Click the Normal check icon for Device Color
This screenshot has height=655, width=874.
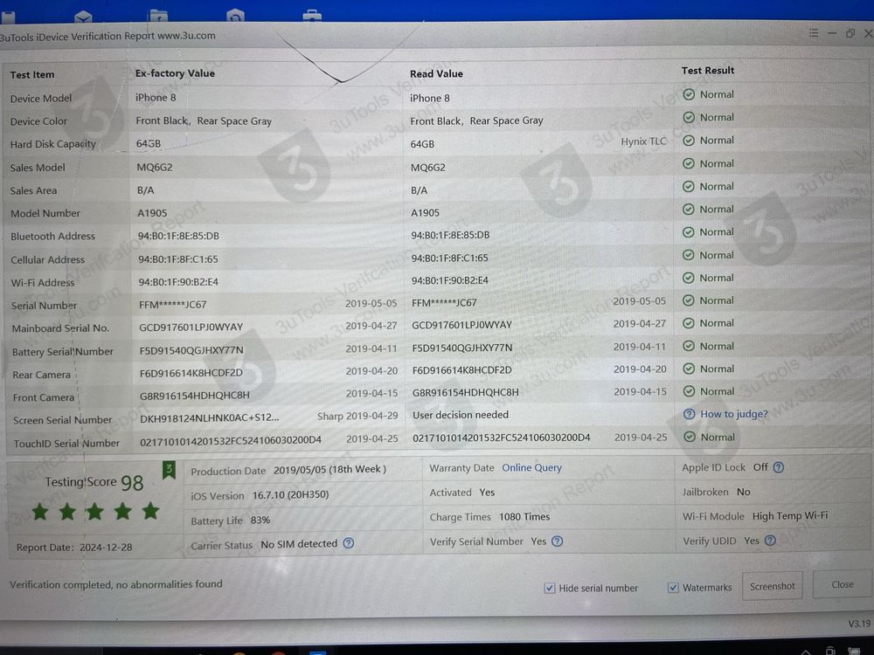click(689, 118)
